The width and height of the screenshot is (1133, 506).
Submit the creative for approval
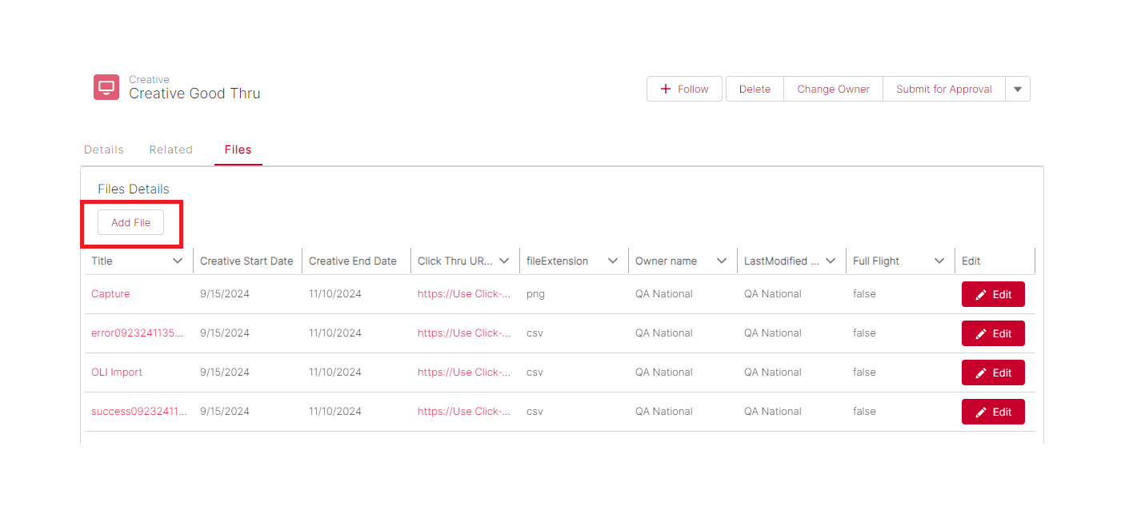(x=943, y=89)
